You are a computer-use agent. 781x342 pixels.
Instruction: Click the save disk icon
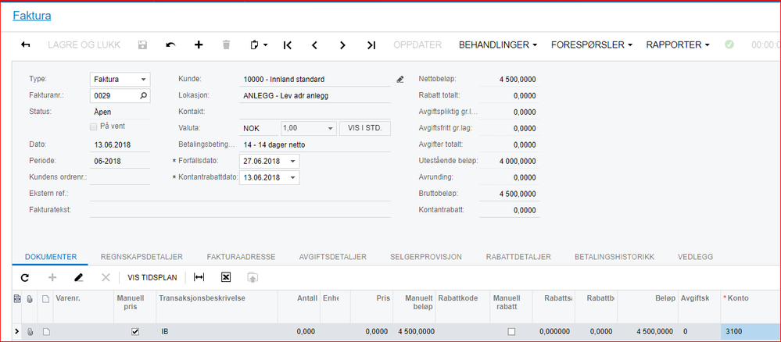(142, 45)
